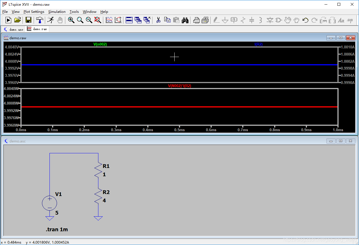The image size is (359, 245).
Task: Click the 4.0040V top-left axis label
Action: (x=12, y=47)
